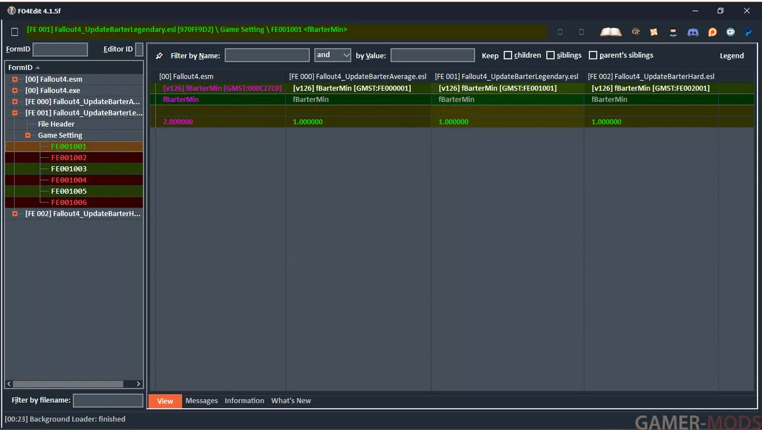This screenshot has width=762, height=430.
Task: Open the Patreon icon link
Action: click(712, 32)
